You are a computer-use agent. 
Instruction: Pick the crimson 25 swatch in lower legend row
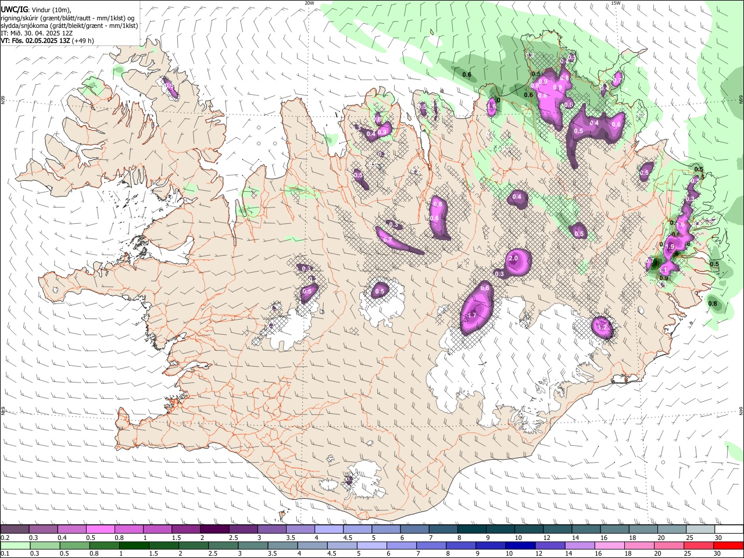point(699,545)
